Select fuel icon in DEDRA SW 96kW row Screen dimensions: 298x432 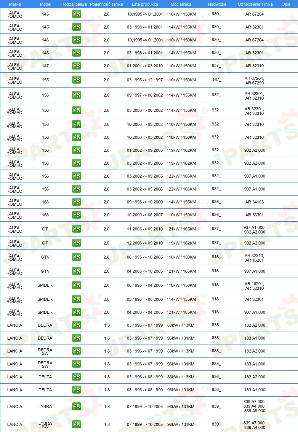[77, 364]
